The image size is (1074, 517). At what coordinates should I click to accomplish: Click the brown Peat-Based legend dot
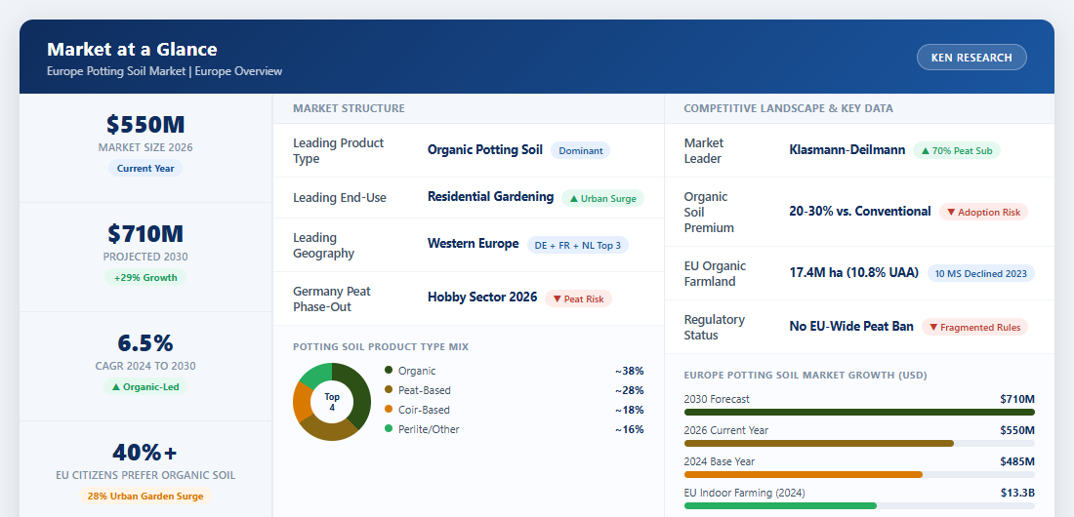[x=389, y=389]
